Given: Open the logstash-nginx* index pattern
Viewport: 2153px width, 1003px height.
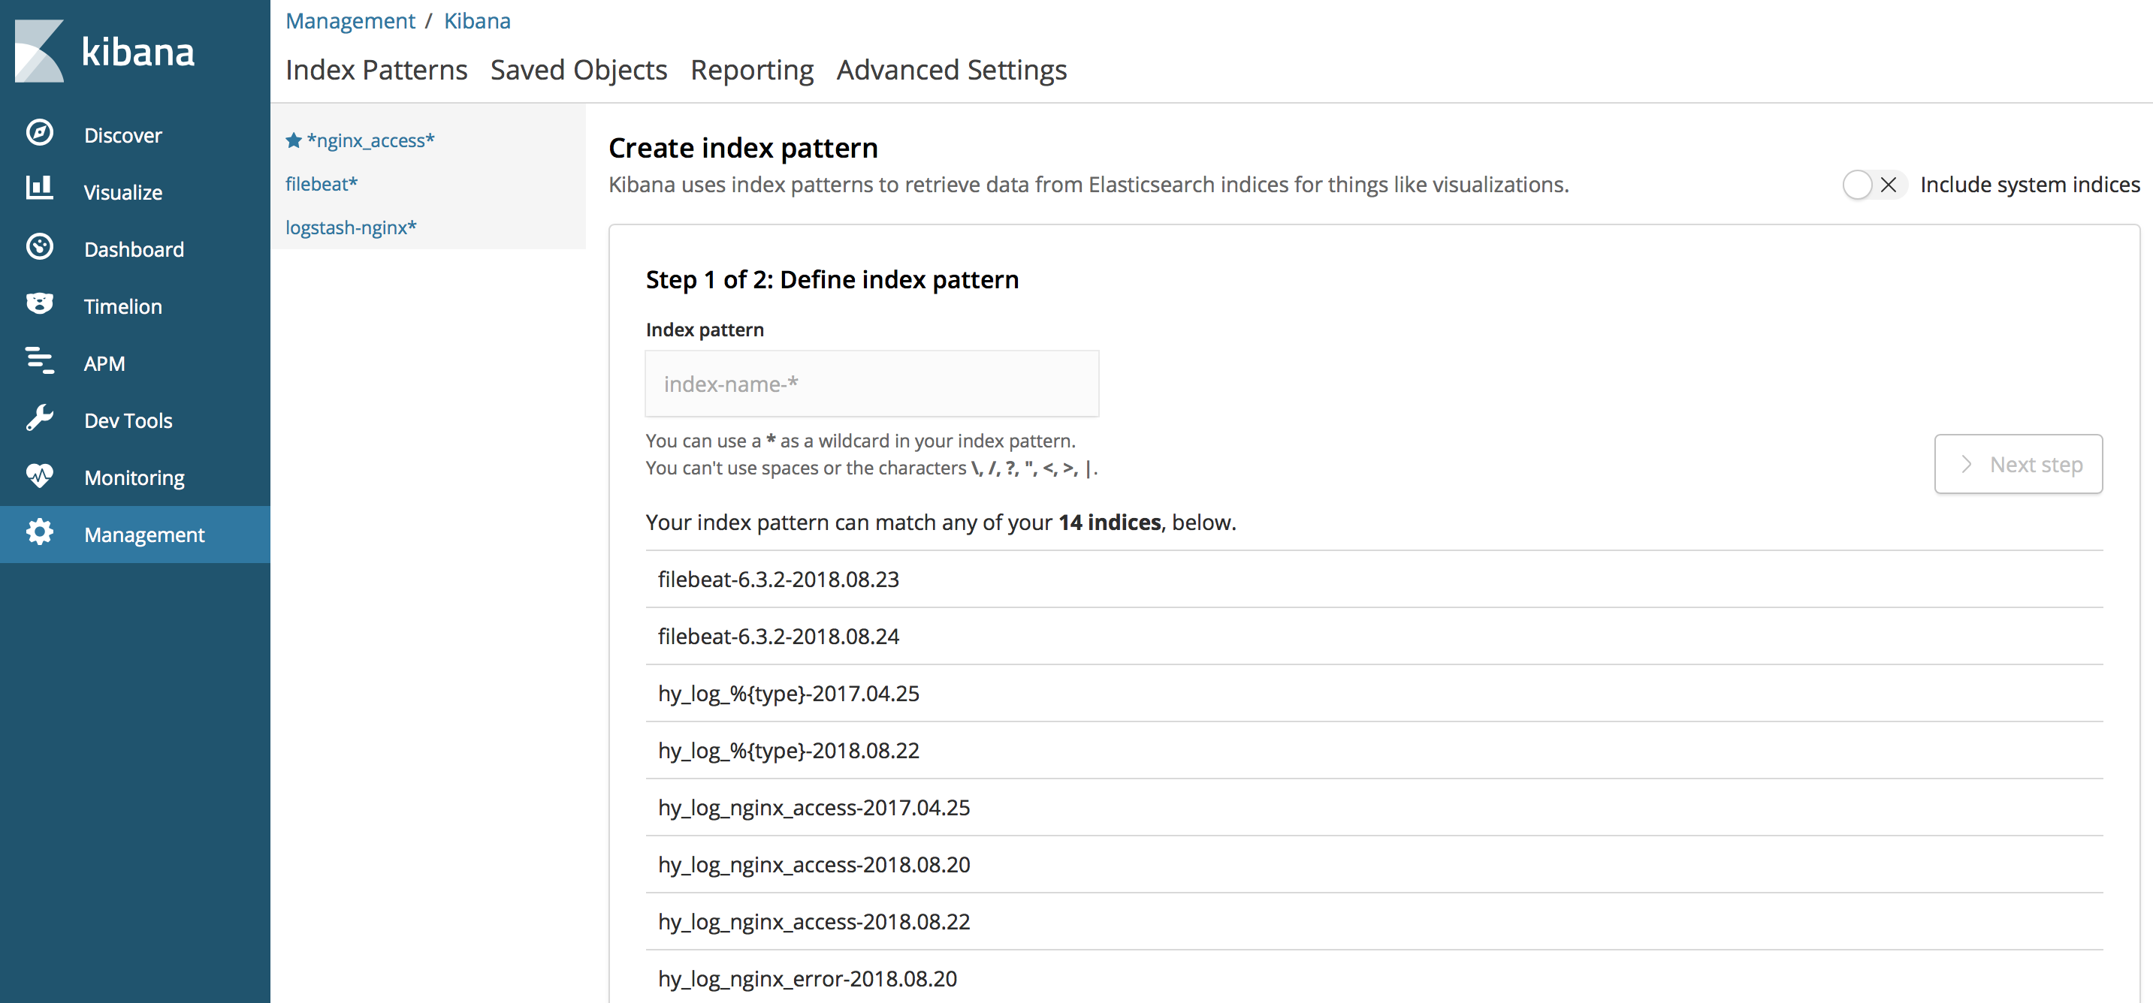Looking at the screenshot, I should 351,227.
